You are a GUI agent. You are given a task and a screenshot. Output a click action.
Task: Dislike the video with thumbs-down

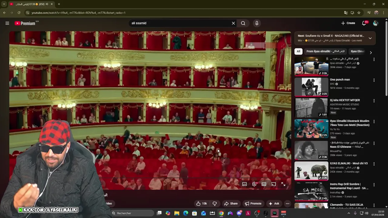click(x=215, y=203)
